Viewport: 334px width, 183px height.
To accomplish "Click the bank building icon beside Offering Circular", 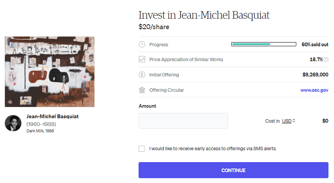I will [x=142, y=90].
